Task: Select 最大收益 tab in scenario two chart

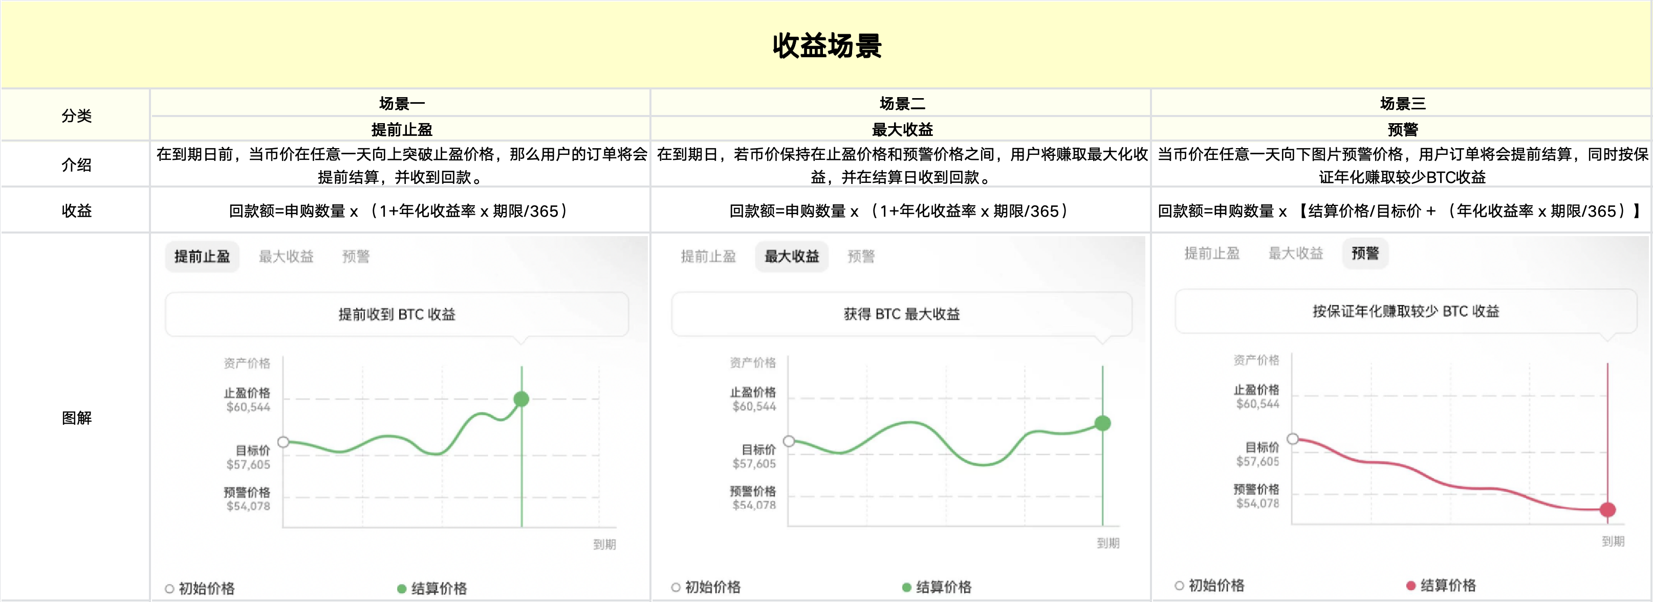Action: (791, 257)
